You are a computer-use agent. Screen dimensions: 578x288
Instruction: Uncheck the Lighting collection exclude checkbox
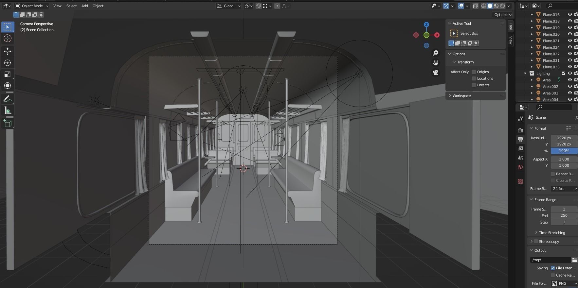pos(564,74)
